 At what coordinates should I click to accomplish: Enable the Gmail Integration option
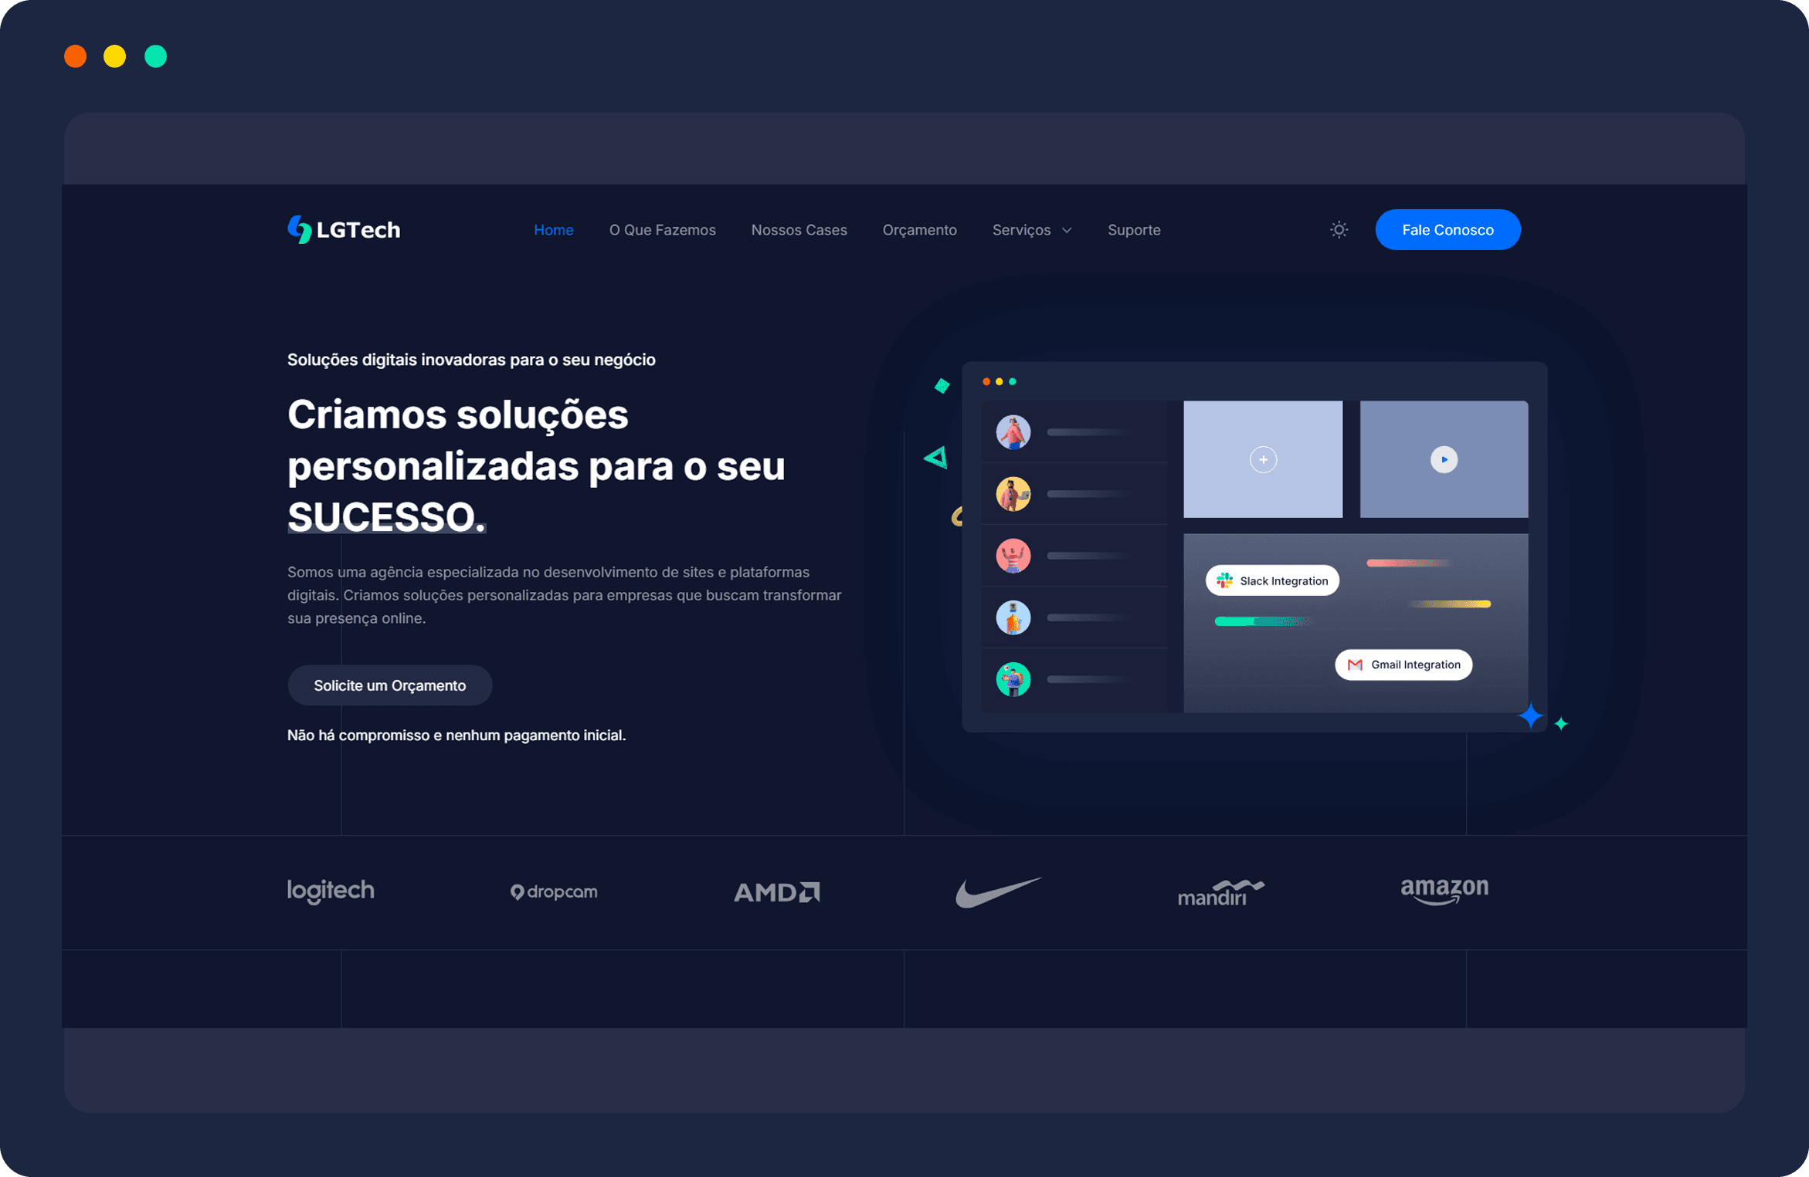1404,665
